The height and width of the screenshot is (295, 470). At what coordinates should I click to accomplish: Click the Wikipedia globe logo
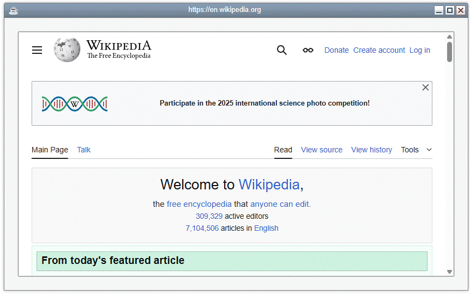click(67, 50)
